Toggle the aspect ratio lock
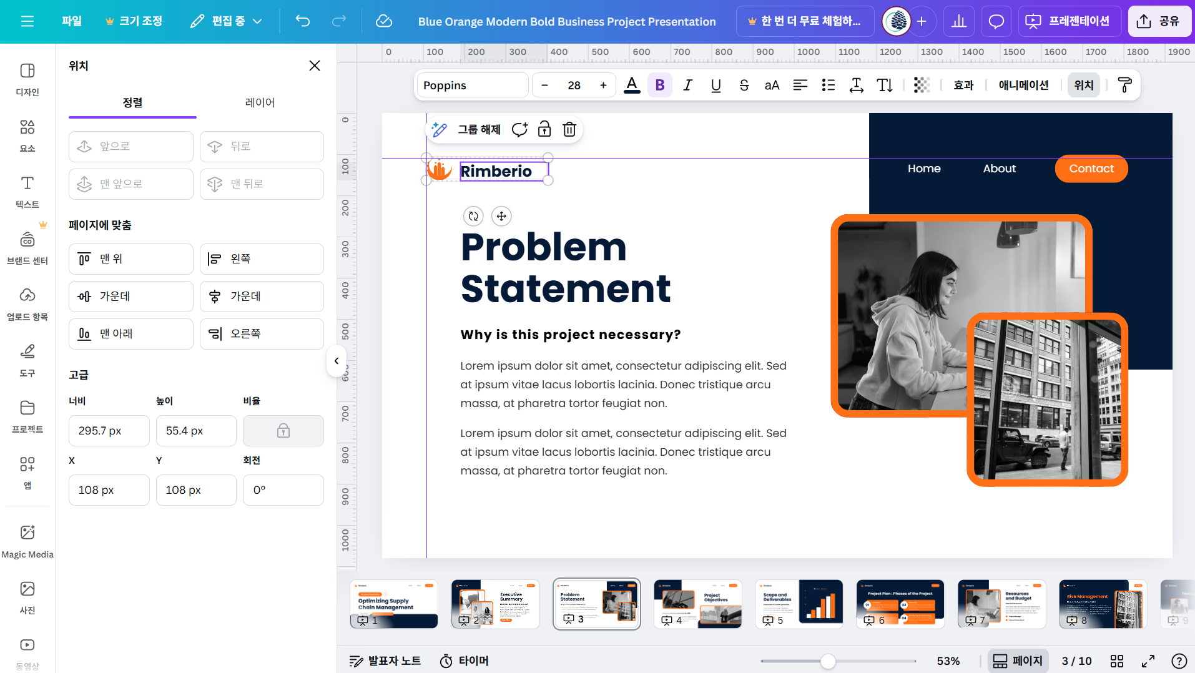The image size is (1195, 673). pyautogui.click(x=283, y=431)
